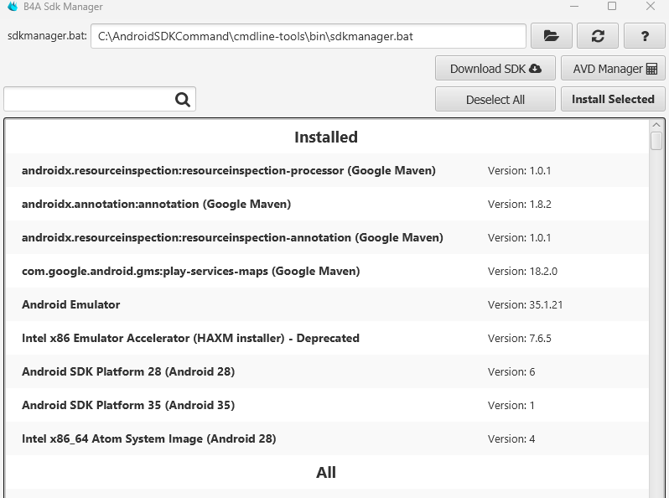Viewport: 669px width, 498px height.
Task: Click Install Selected
Action: coord(613,99)
